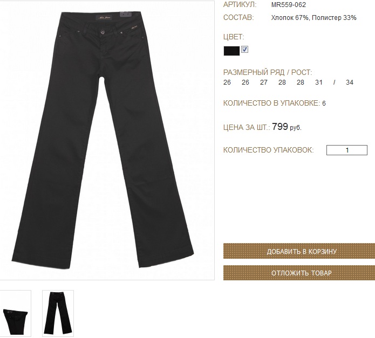Select size 31 in the size row
Screen dimensions: 375x338
coord(318,82)
